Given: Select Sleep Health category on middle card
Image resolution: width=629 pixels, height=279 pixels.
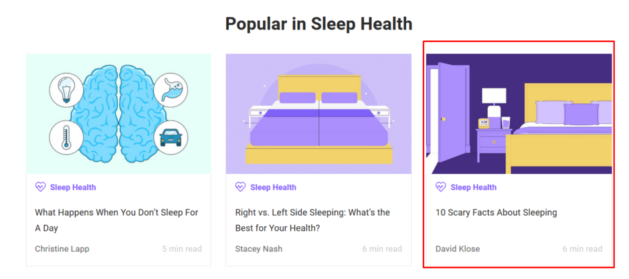Looking at the screenshot, I should pos(273,187).
